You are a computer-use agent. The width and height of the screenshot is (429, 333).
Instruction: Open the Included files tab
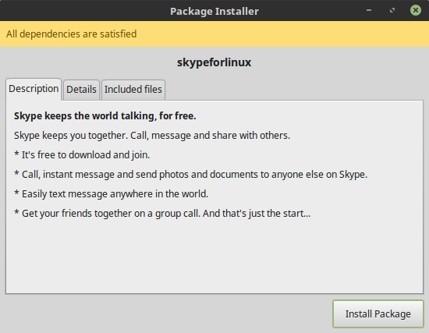click(x=133, y=90)
